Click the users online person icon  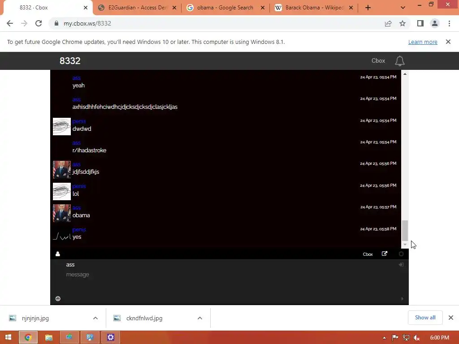tap(58, 254)
